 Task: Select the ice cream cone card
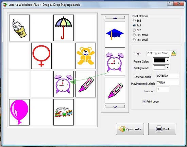point(19,28)
